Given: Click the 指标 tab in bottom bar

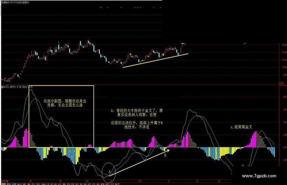Looking at the screenshot, I should pos(3,184).
